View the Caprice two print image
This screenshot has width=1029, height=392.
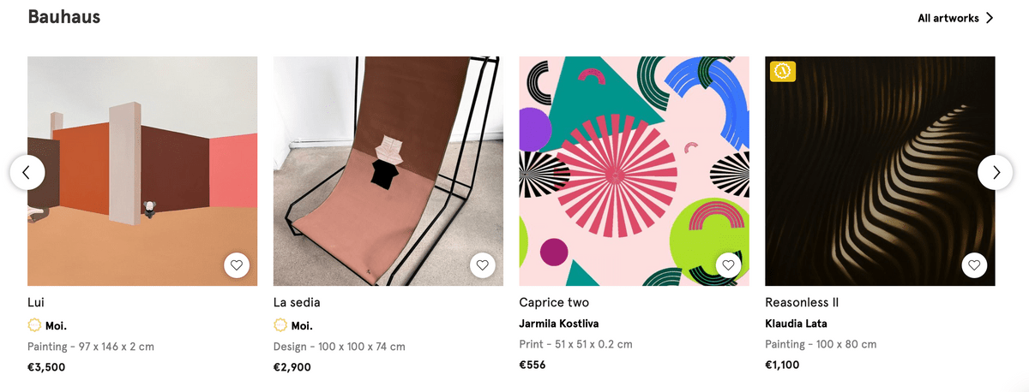[635, 171]
